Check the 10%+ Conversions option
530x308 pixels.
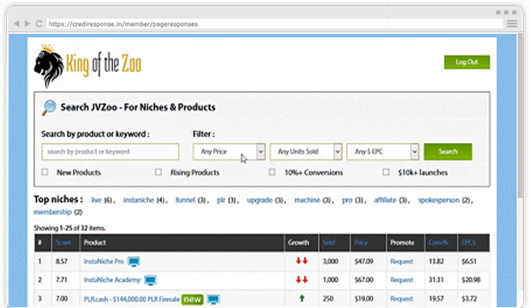[272, 172]
